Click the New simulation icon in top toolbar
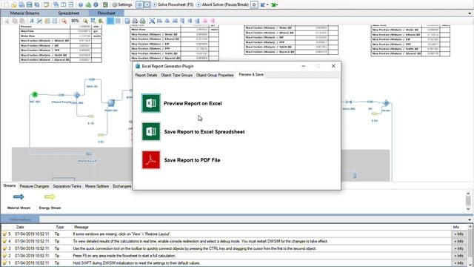 (x=7, y=4)
